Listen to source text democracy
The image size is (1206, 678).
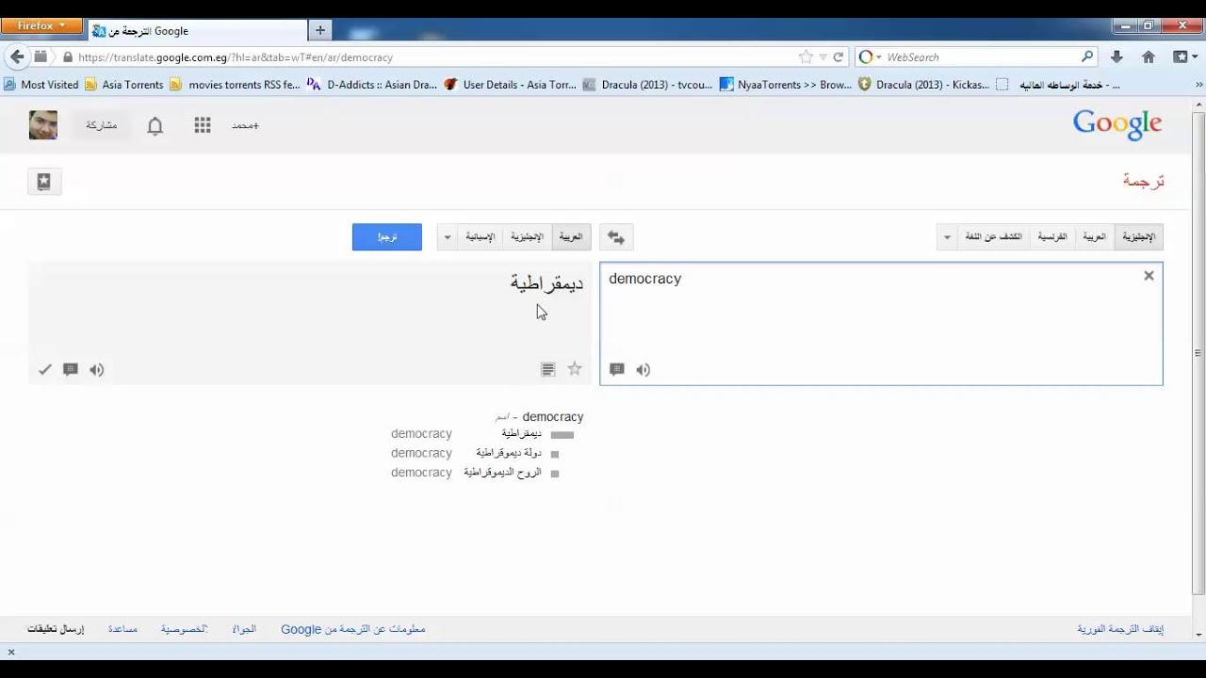coord(643,370)
